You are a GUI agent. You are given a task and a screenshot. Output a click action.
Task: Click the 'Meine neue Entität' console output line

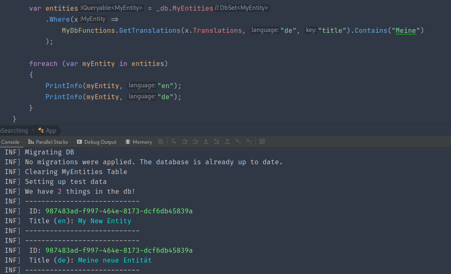pyautogui.click(x=115, y=260)
